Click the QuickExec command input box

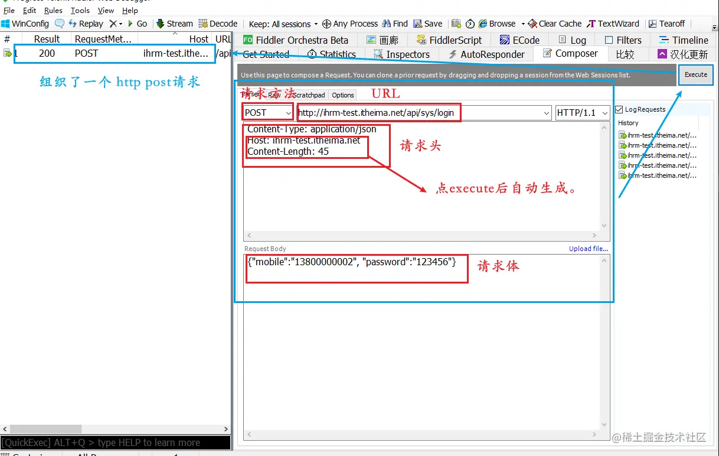click(116, 442)
